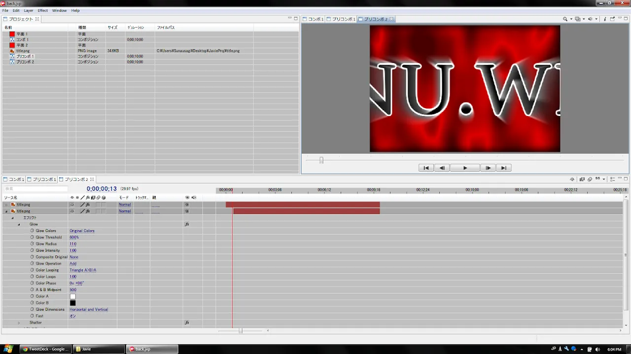Disable the Shatter effect fx switch
The height and width of the screenshot is (354, 631).
187,323
